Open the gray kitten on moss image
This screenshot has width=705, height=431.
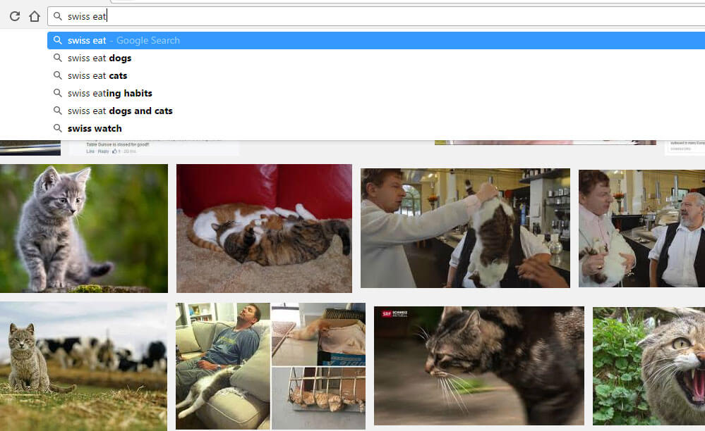click(x=84, y=228)
